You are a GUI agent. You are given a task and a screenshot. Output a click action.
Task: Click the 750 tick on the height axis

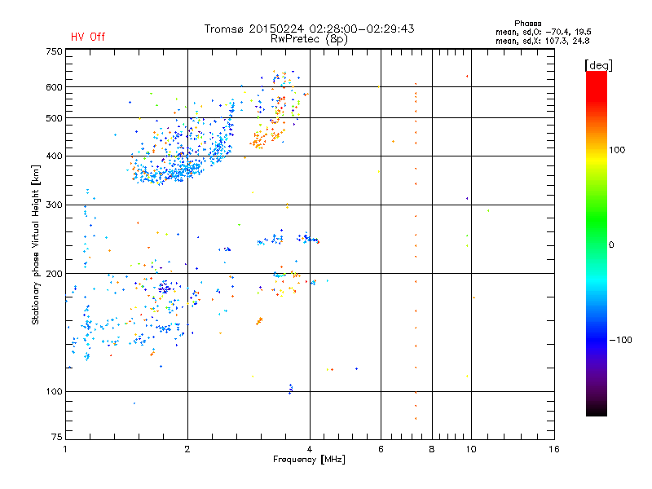point(54,51)
